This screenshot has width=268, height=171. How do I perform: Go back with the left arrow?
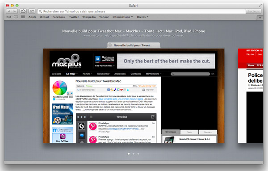pos(9,11)
